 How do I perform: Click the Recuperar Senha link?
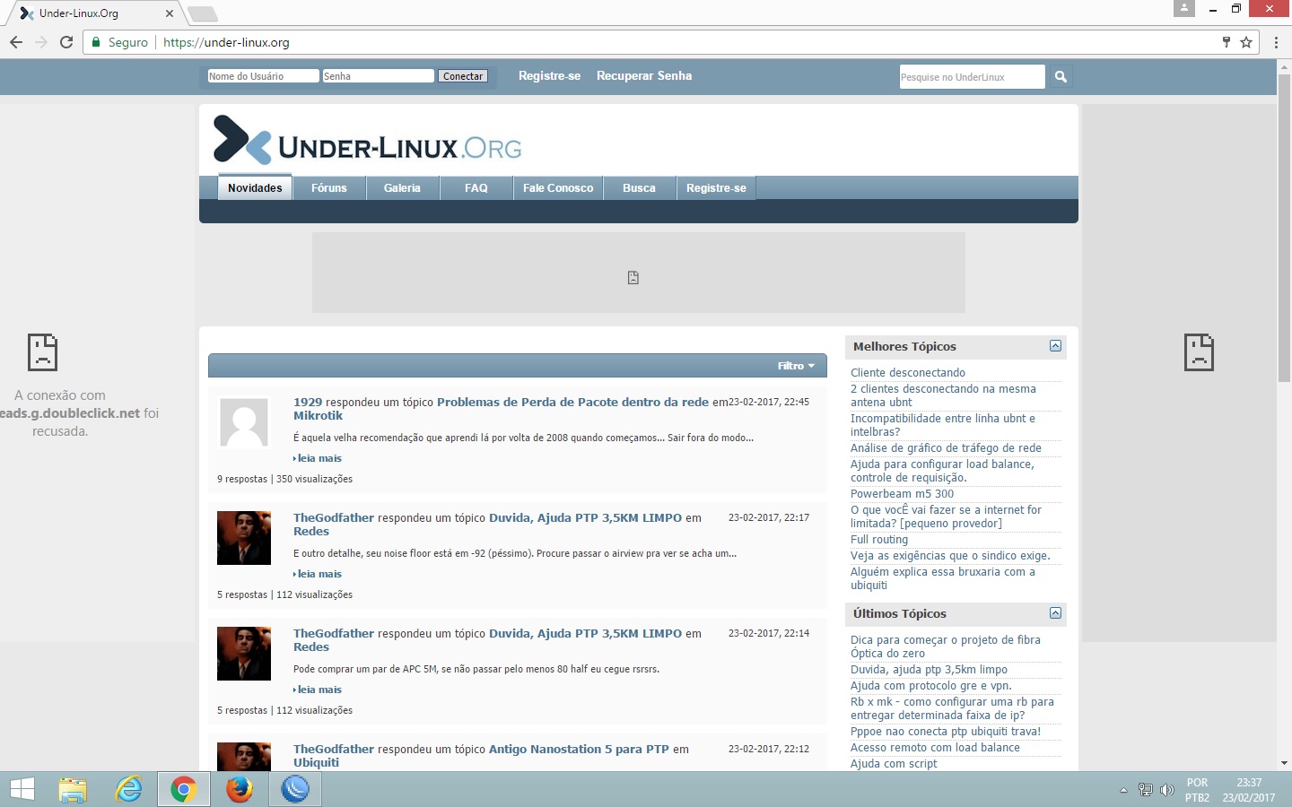click(644, 75)
